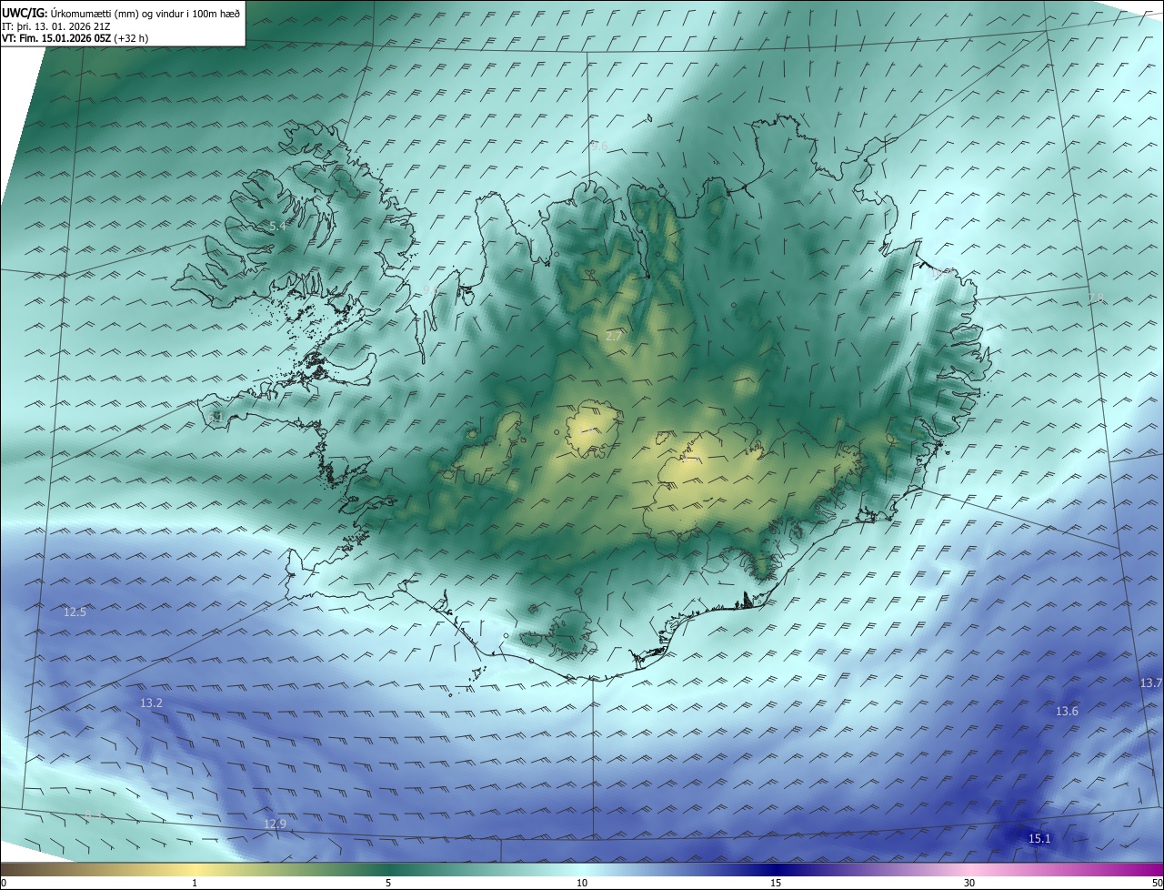Click the 30 tick label on the color scale

pos(969,883)
